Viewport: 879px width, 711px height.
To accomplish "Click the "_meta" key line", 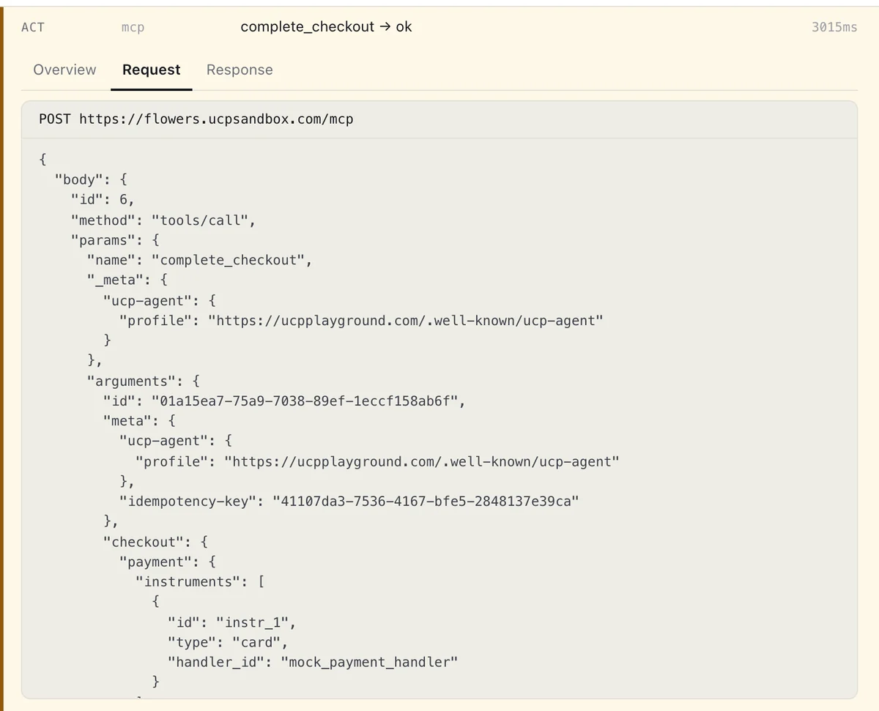I will (x=127, y=280).
